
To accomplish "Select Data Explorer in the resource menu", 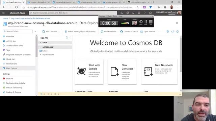I will tap(12, 68).
